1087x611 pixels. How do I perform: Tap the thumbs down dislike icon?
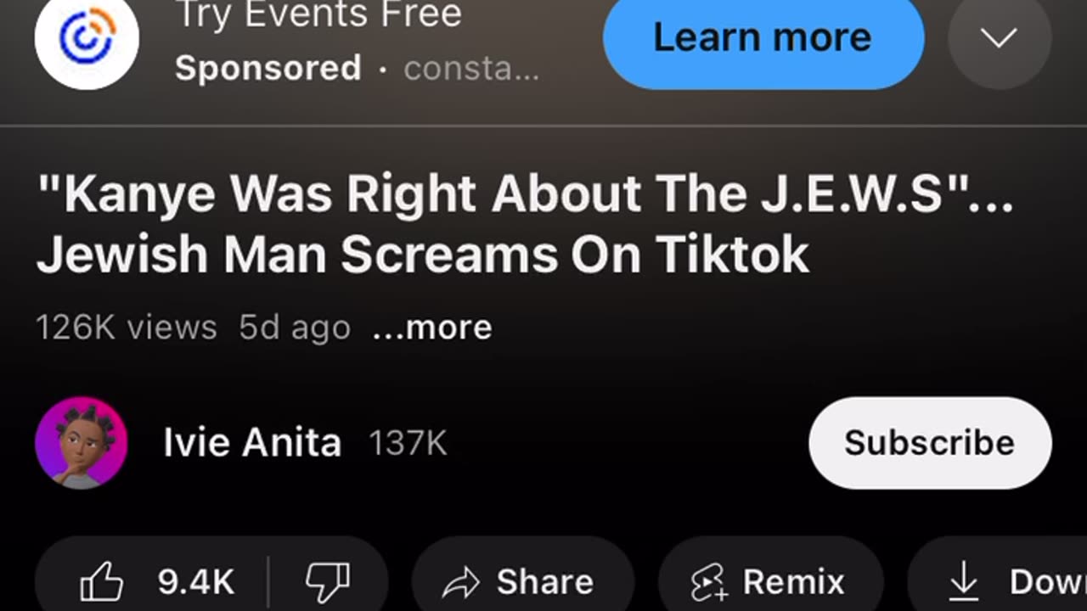pos(328,582)
